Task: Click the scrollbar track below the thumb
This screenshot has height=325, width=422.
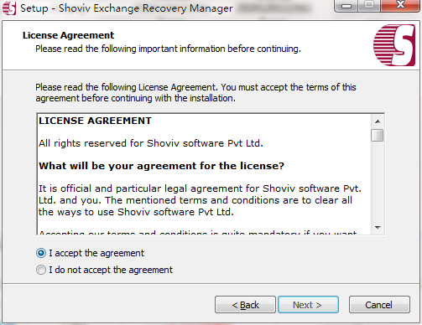Action: point(378,182)
